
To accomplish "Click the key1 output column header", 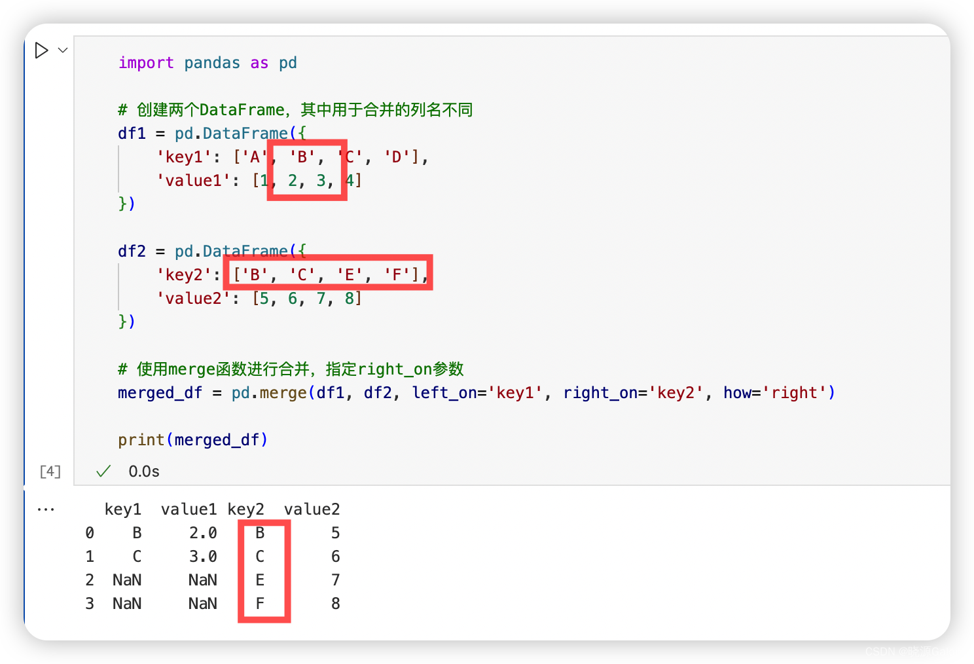I will click(123, 509).
